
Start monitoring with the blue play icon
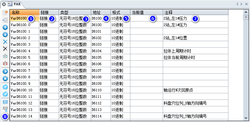coord(5,71)
